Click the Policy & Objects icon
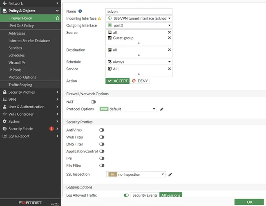 pyautogui.click(x=4, y=11)
